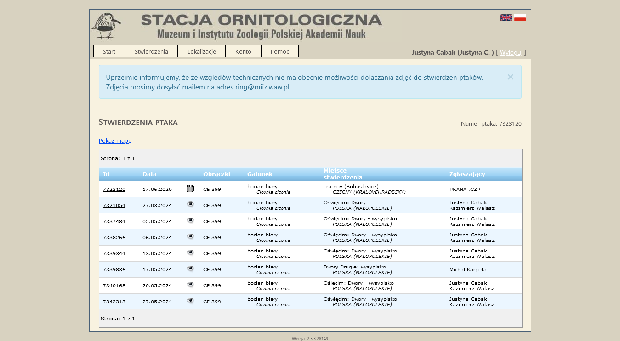Open the Pokaż mapę link
Image resolution: width=620 pixels, height=341 pixels.
coord(115,141)
